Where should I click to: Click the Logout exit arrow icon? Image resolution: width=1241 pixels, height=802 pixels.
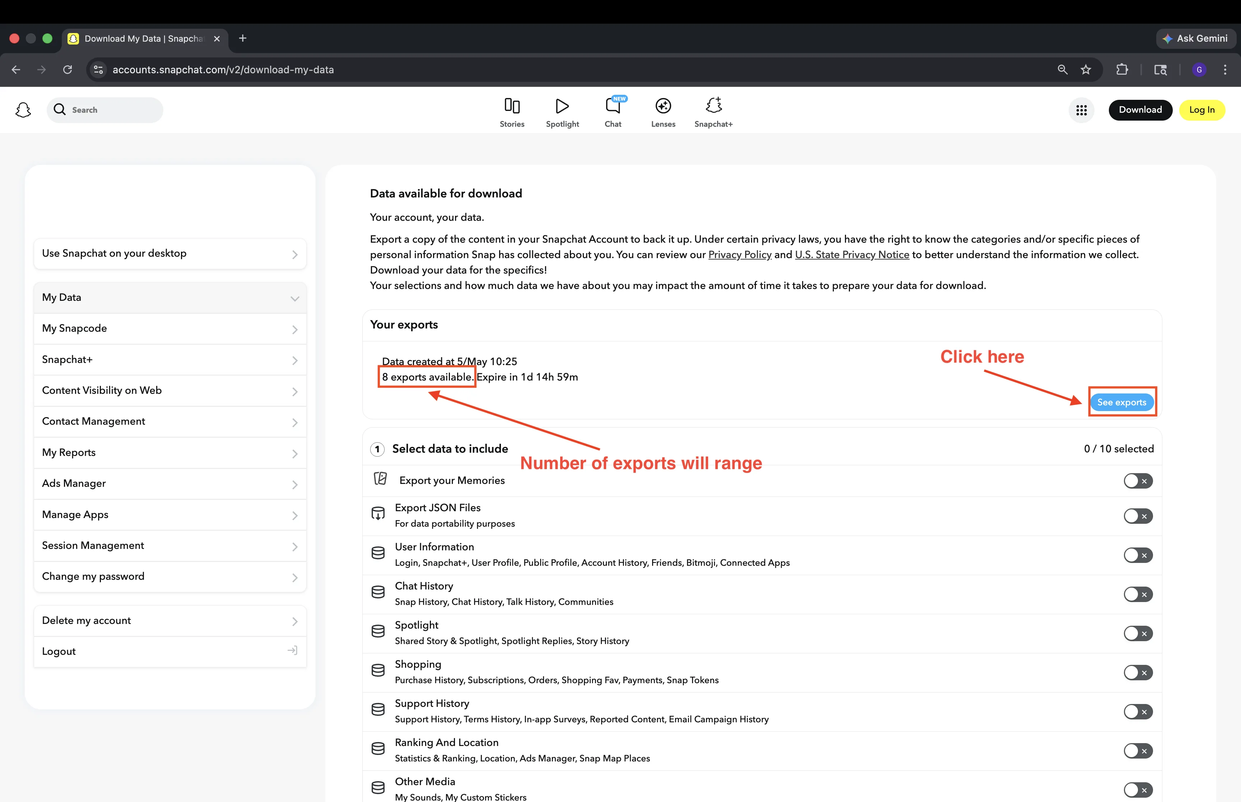(293, 651)
